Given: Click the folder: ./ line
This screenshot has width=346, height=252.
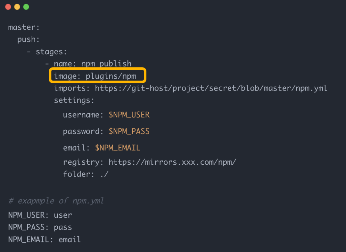Looking at the screenshot, I should pos(86,174).
